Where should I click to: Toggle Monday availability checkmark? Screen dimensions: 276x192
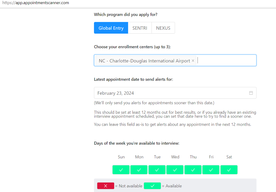point(139,170)
